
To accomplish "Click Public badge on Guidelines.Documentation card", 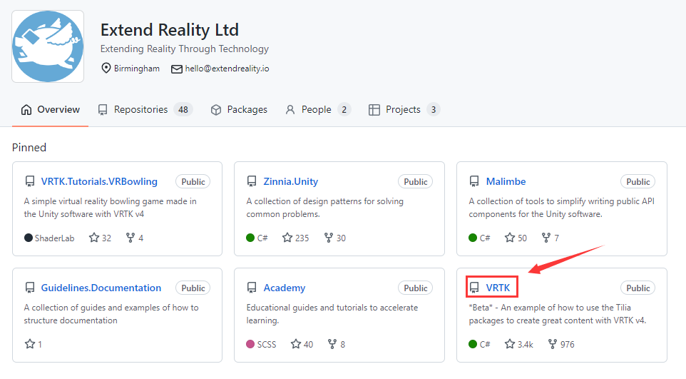I will 193,288.
